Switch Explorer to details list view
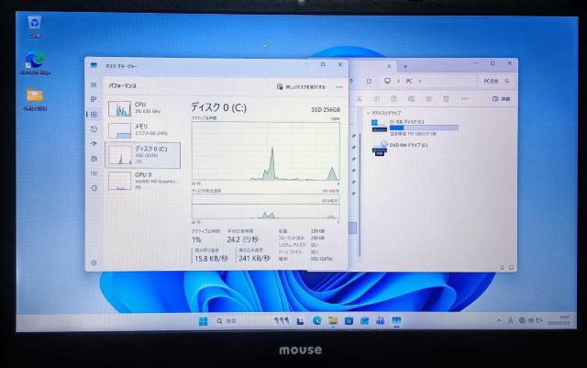The width and height of the screenshot is (587, 368). [503, 268]
